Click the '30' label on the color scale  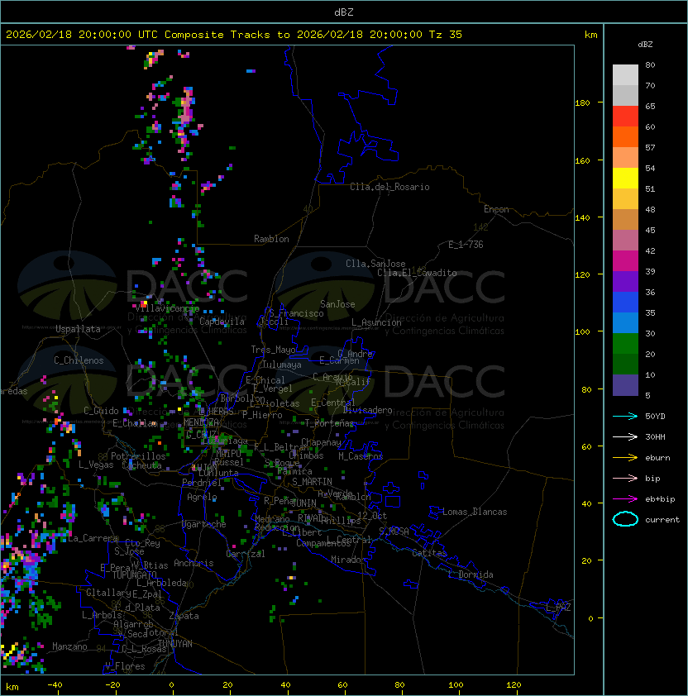650,333
